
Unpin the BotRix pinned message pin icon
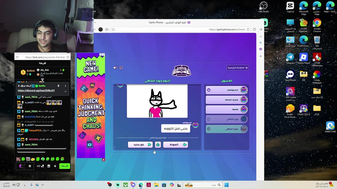(x=58, y=86)
